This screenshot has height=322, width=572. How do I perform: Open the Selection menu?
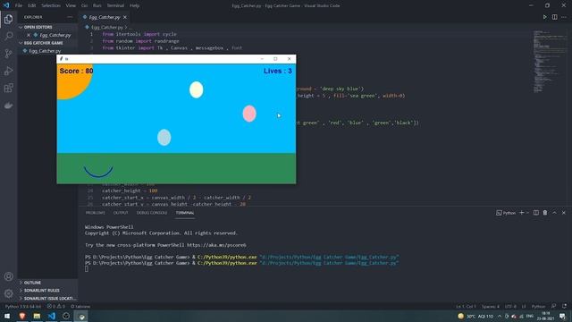pyautogui.click(x=51, y=5)
